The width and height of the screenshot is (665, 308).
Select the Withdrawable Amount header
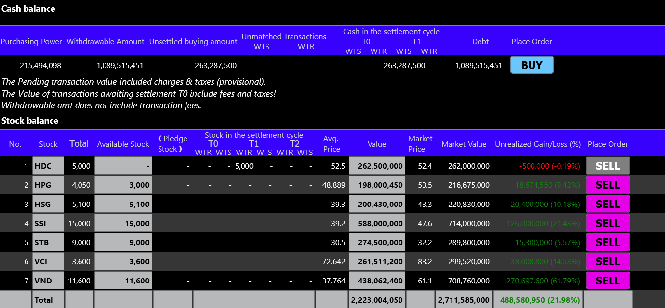point(106,42)
